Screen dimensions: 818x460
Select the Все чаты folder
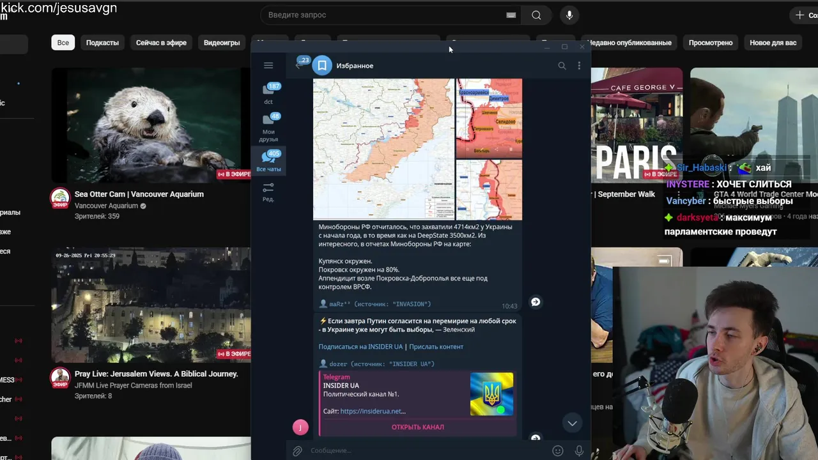coord(268,161)
